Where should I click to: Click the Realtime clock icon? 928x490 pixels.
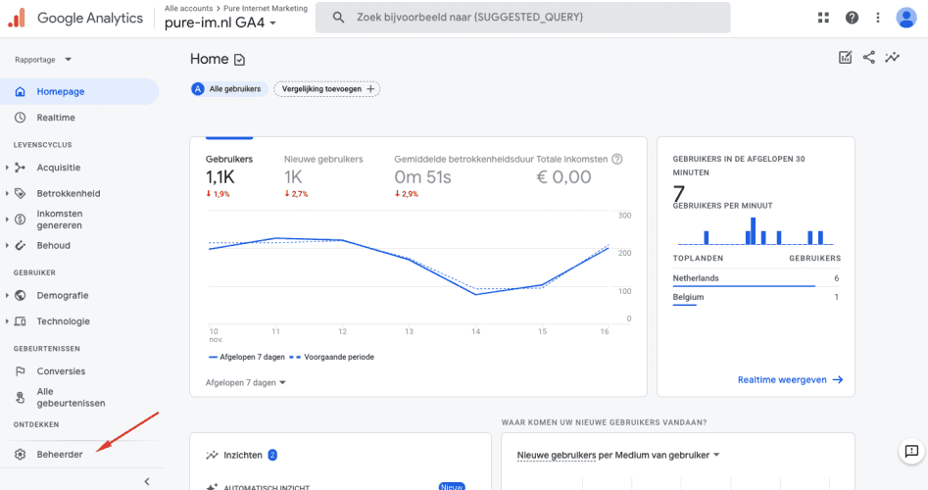21,118
